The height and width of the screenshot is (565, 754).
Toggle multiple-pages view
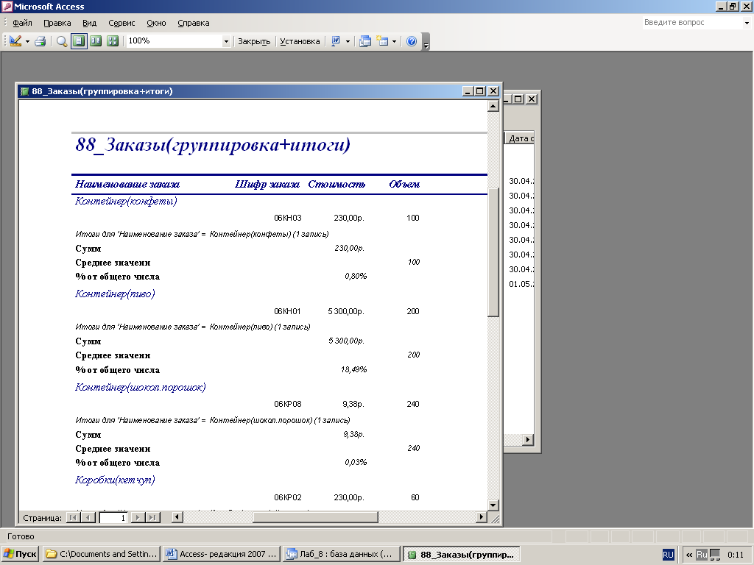pyautogui.click(x=113, y=41)
